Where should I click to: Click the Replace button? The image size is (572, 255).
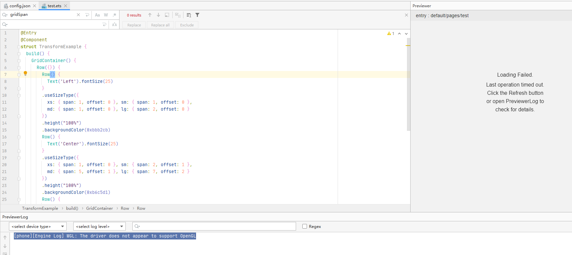(134, 25)
